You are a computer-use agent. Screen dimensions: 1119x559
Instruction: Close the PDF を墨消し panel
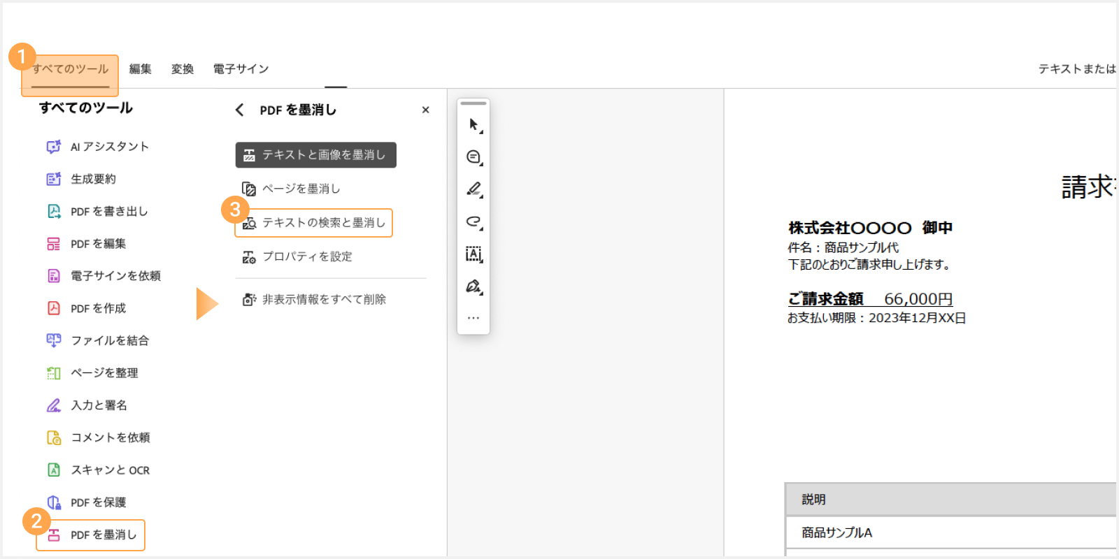tap(426, 110)
